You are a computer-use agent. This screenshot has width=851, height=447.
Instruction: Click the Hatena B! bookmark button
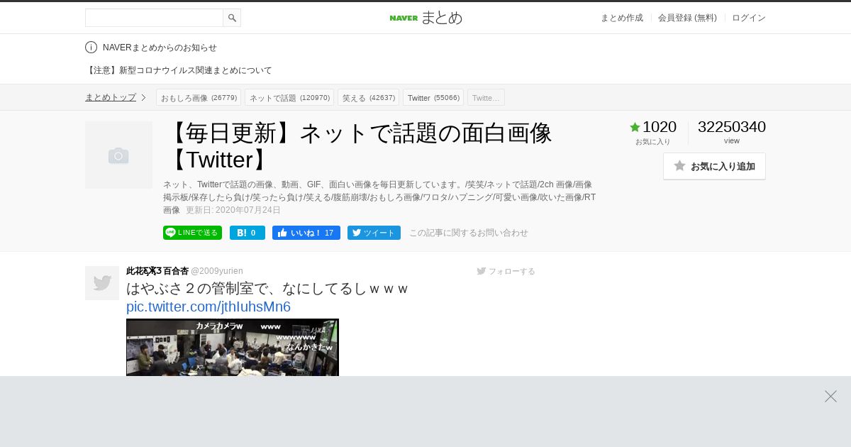(x=247, y=233)
